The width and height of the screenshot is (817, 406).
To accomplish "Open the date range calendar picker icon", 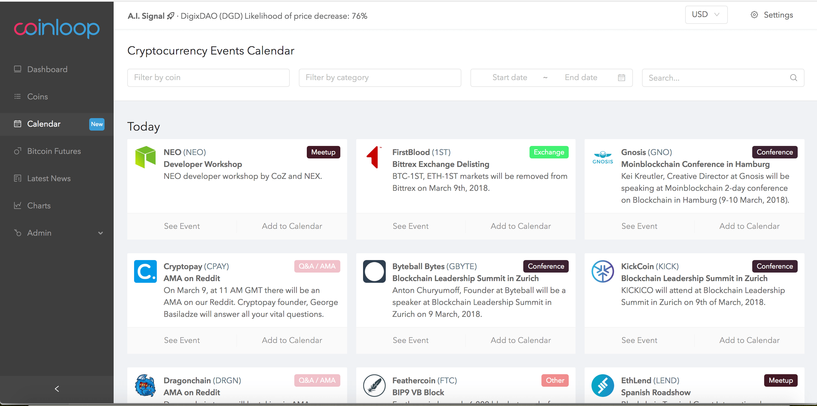I will 621,77.
